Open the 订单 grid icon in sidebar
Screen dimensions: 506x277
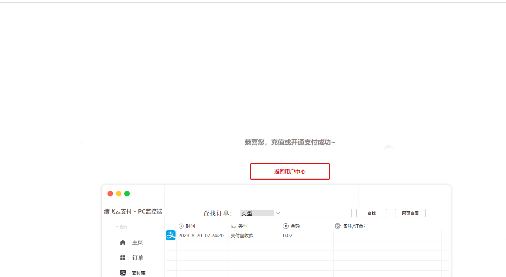[x=123, y=258]
